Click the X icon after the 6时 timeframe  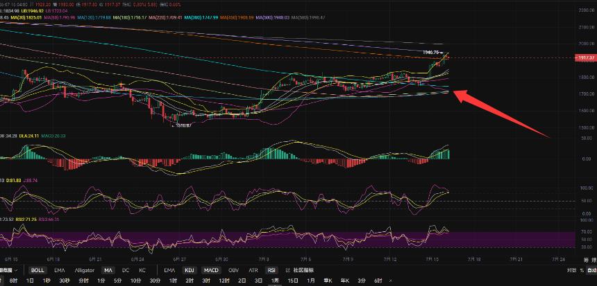coord(390,280)
